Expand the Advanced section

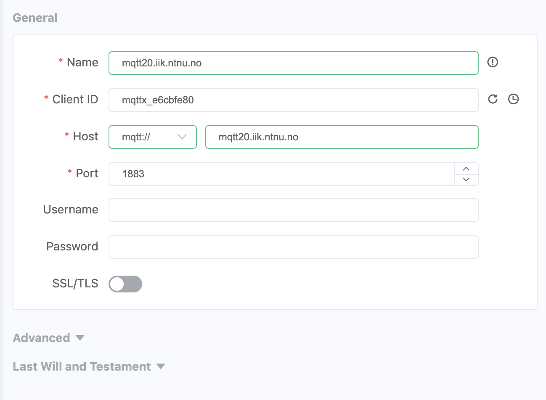(x=80, y=338)
